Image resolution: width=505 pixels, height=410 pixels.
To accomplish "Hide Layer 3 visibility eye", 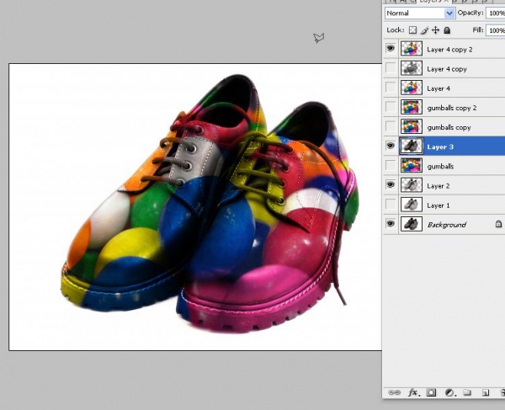I will 391,146.
